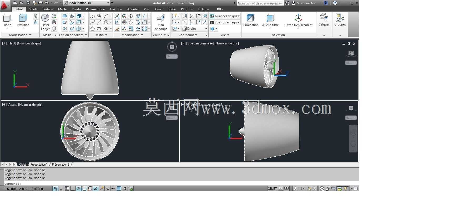The image size is (474, 215).
Task: Select the Boîte box primitive tool
Action: (7, 20)
